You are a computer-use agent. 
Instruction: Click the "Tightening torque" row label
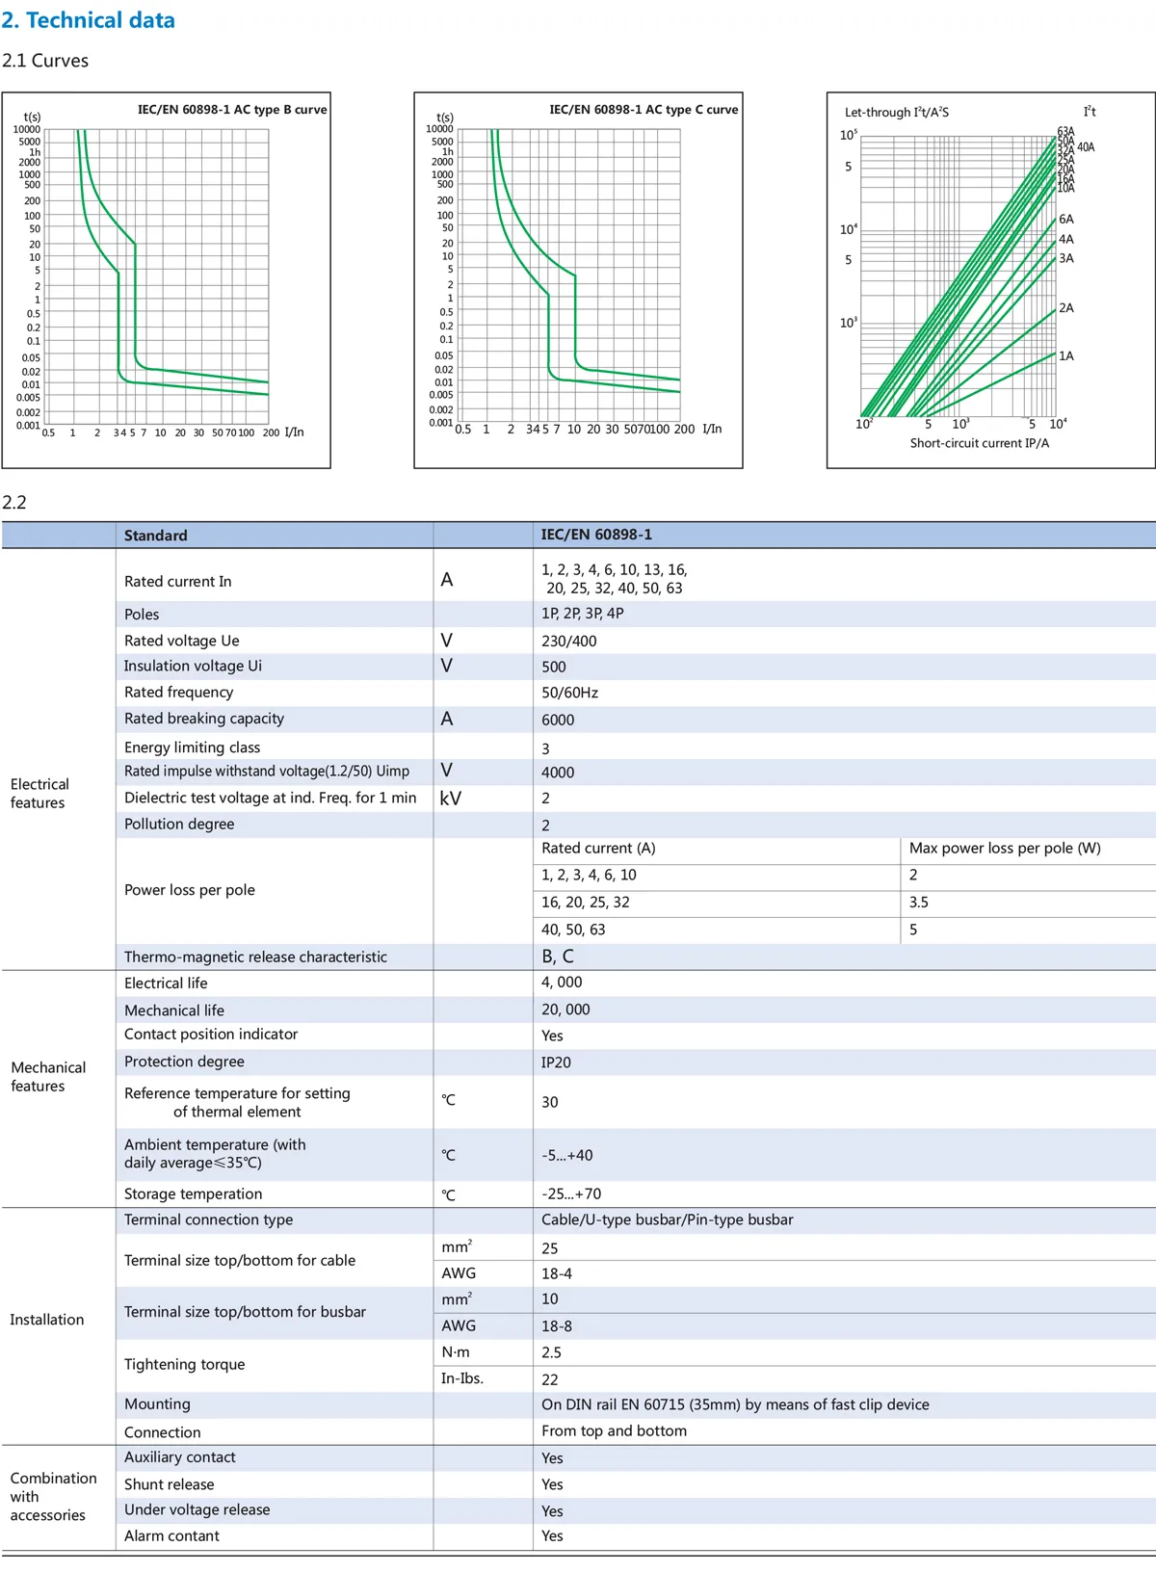184,1364
